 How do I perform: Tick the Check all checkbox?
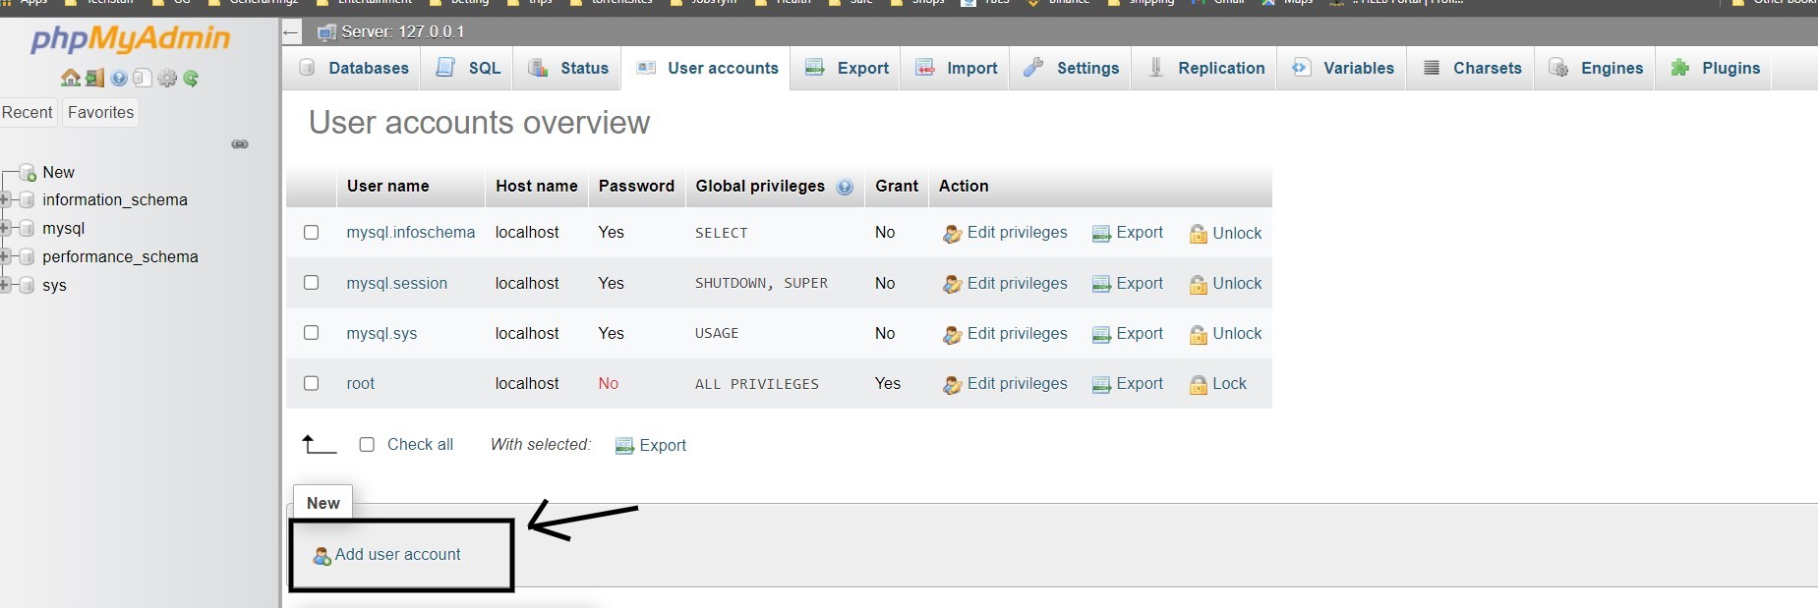(367, 445)
